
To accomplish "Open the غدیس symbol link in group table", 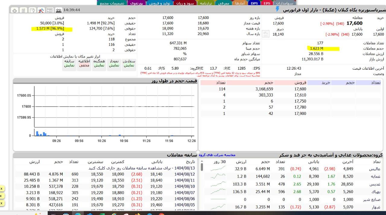I will point(375,184).
